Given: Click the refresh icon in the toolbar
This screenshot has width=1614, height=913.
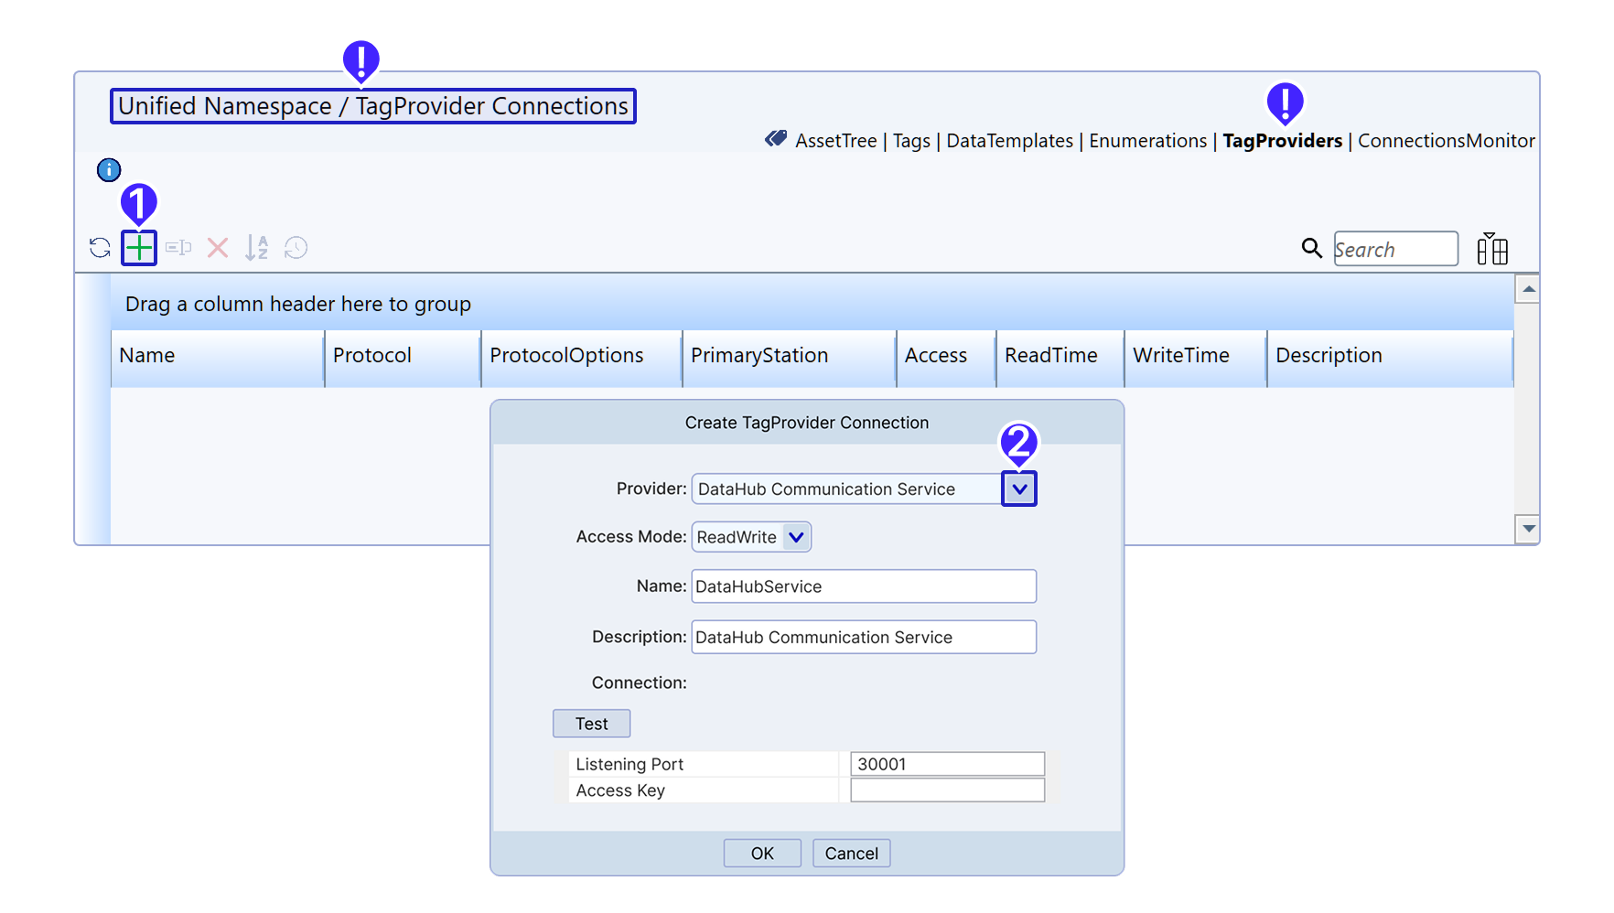Looking at the screenshot, I should [x=100, y=248].
